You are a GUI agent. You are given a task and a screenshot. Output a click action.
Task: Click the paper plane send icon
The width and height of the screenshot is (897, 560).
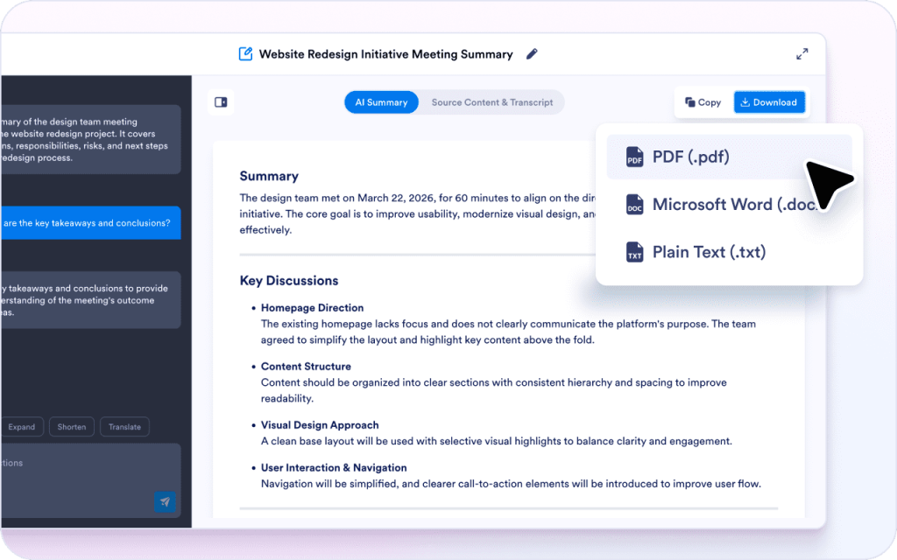[166, 502]
